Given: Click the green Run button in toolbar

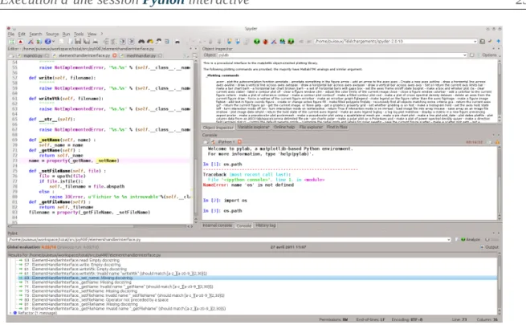Looking at the screenshot, I should [x=257, y=42].
